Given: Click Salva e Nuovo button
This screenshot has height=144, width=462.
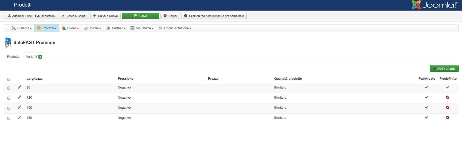Looking at the screenshot, I should click(105, 16).
